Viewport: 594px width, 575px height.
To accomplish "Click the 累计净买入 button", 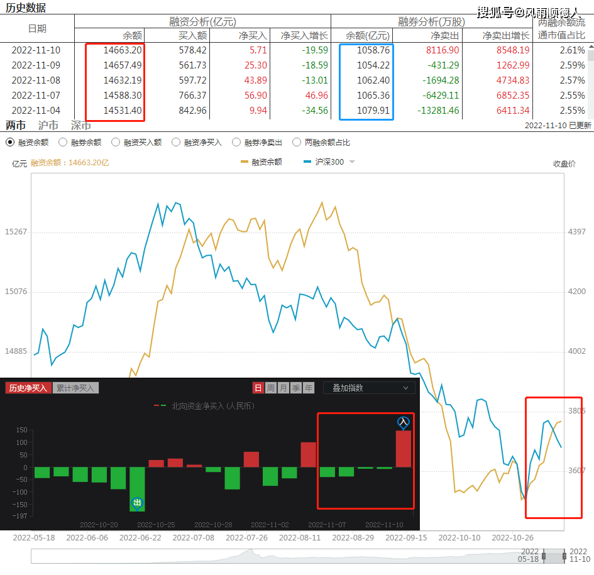I will [x=75, y=388].
